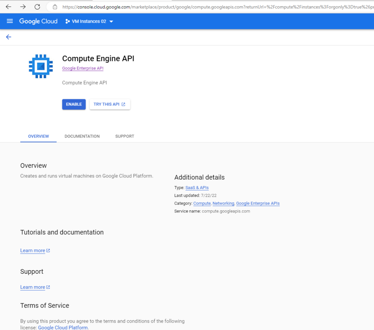
Task: Click the blue back arrow below header
Action: click(x=9, y=37)
